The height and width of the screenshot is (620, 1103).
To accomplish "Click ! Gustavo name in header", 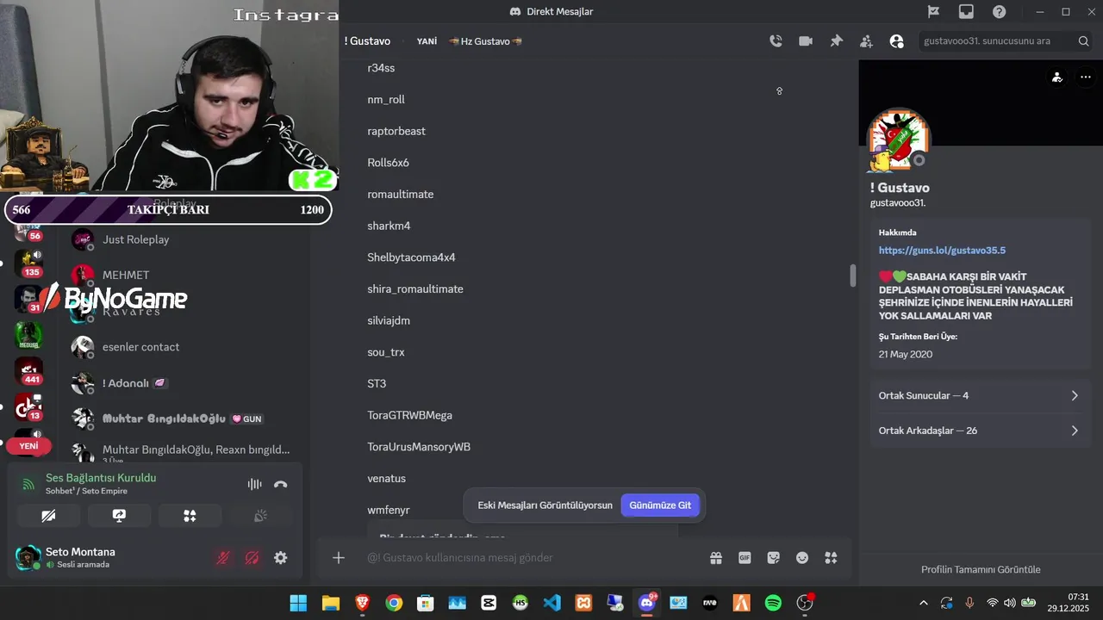I will click(x=367, y=41).
